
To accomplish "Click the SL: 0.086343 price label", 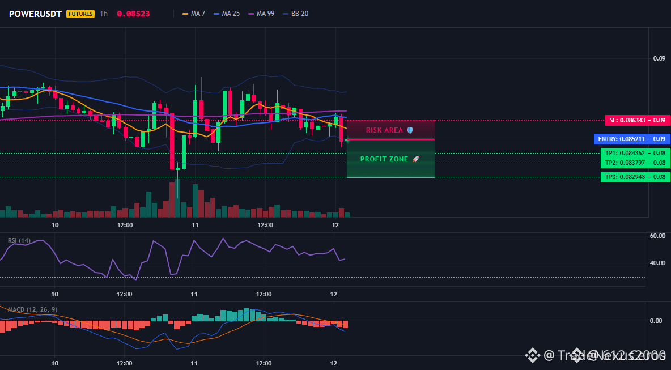I will point(626,121).
